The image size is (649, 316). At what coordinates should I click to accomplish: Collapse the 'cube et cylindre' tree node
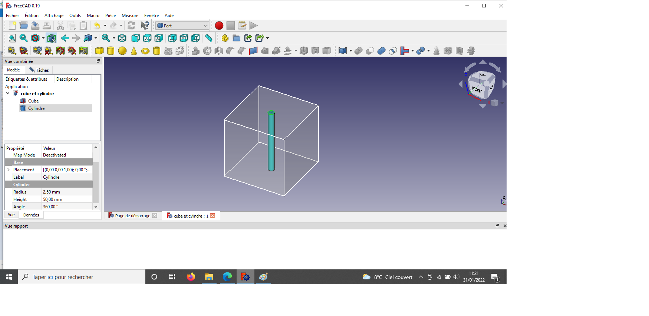coord(8,94)
